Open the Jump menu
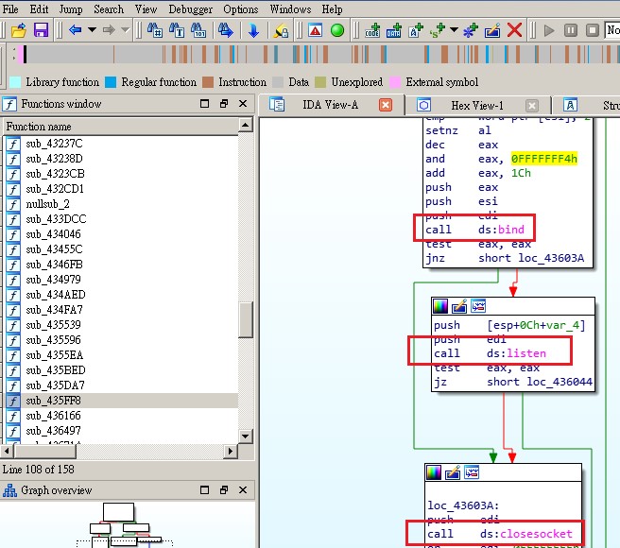 point(71,9)
